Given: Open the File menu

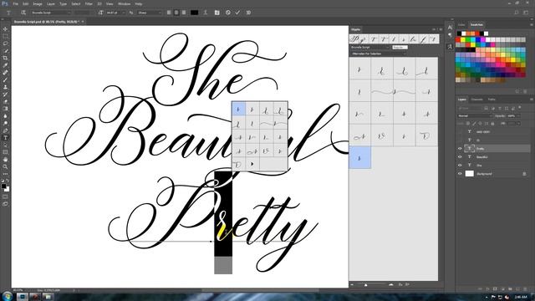Looking at the screenshot, I should click(x=15, y=3).
